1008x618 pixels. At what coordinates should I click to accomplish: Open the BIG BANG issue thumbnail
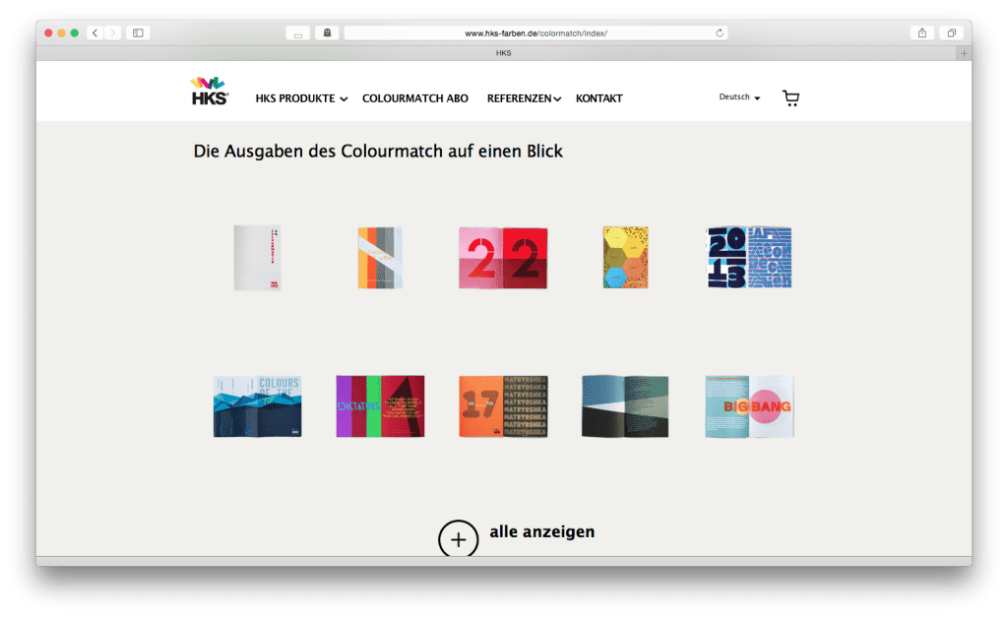pyautogui.click(x=748, y=405)
